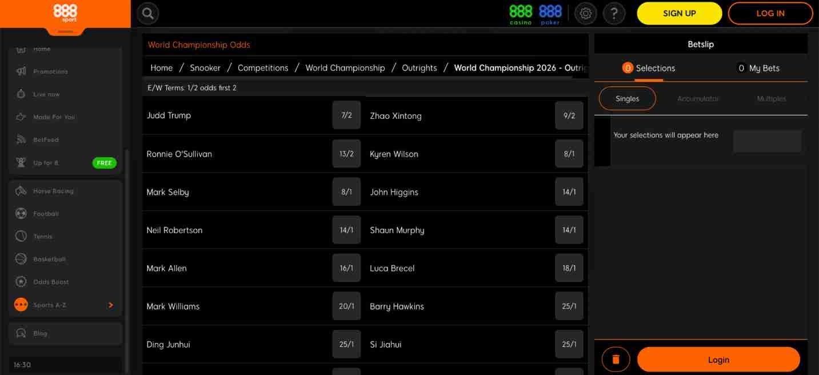Switch to Selections tab in betslip
Viewport: 819px width, 375px height.
(649, 68)
